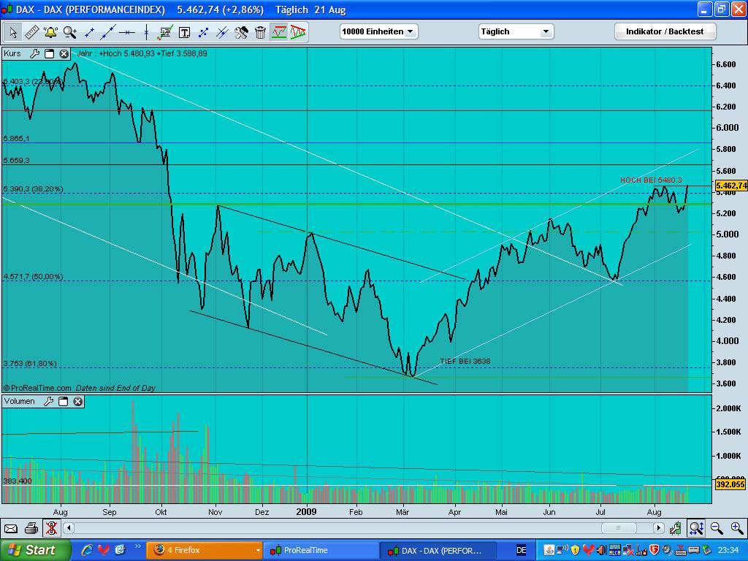Screen dimensions: 748x561
Task: Select the vertical line tool
Action: pyautogui.click(x=146, y=32)
